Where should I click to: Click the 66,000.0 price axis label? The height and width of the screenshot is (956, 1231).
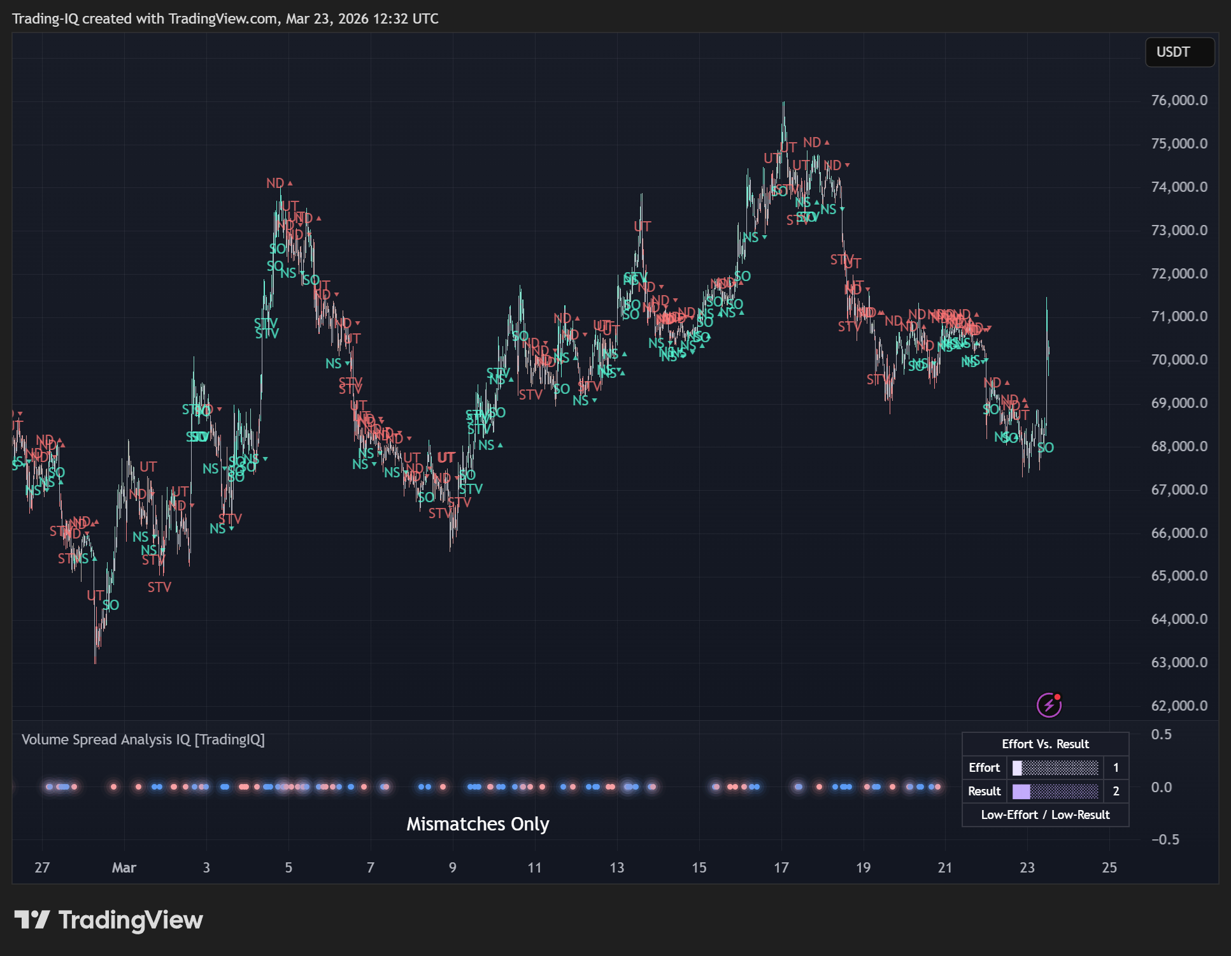(1179, 533)
